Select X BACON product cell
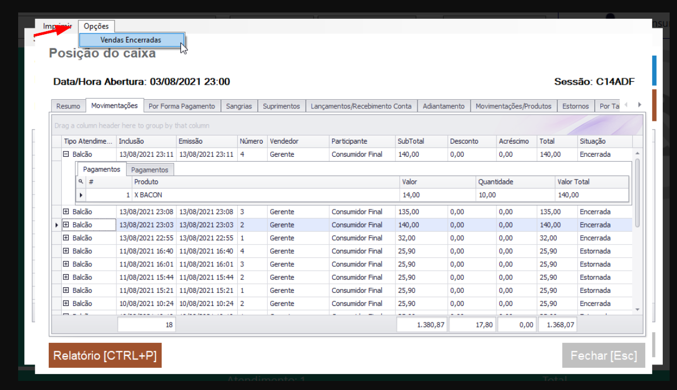This screenshot has width=677, height=390. [264, 195]
